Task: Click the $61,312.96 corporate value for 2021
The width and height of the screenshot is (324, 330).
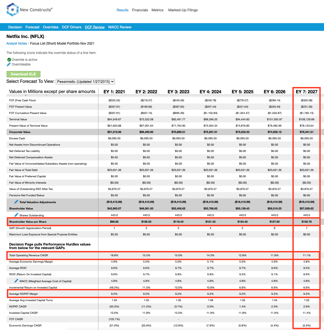Action: (x=114, y=132)
